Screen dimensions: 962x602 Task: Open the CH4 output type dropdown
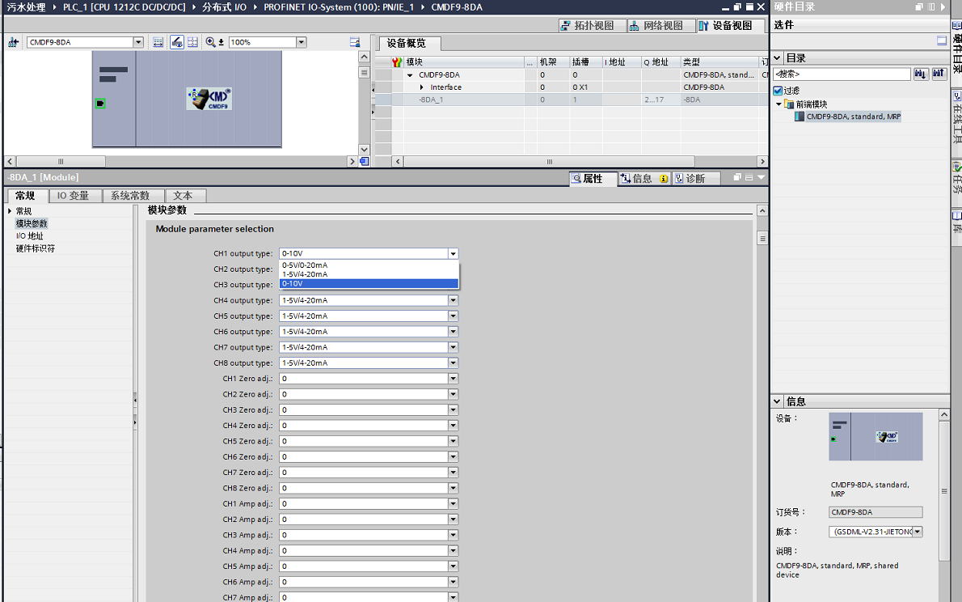(x=453, y=300)
